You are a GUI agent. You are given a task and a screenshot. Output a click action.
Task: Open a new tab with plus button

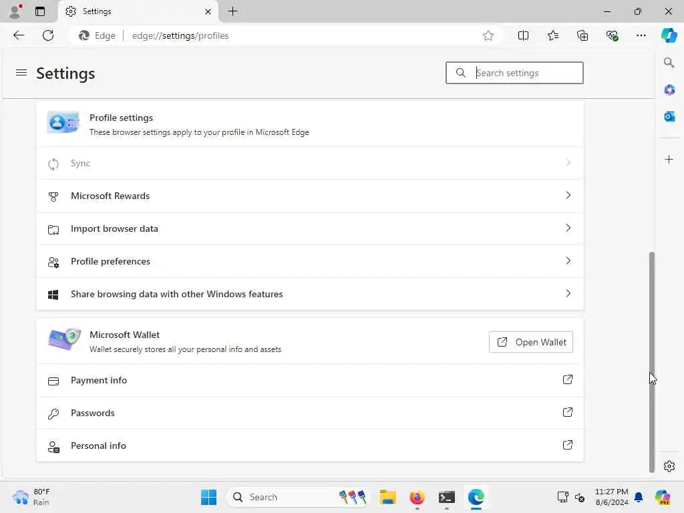pos(233,11)
